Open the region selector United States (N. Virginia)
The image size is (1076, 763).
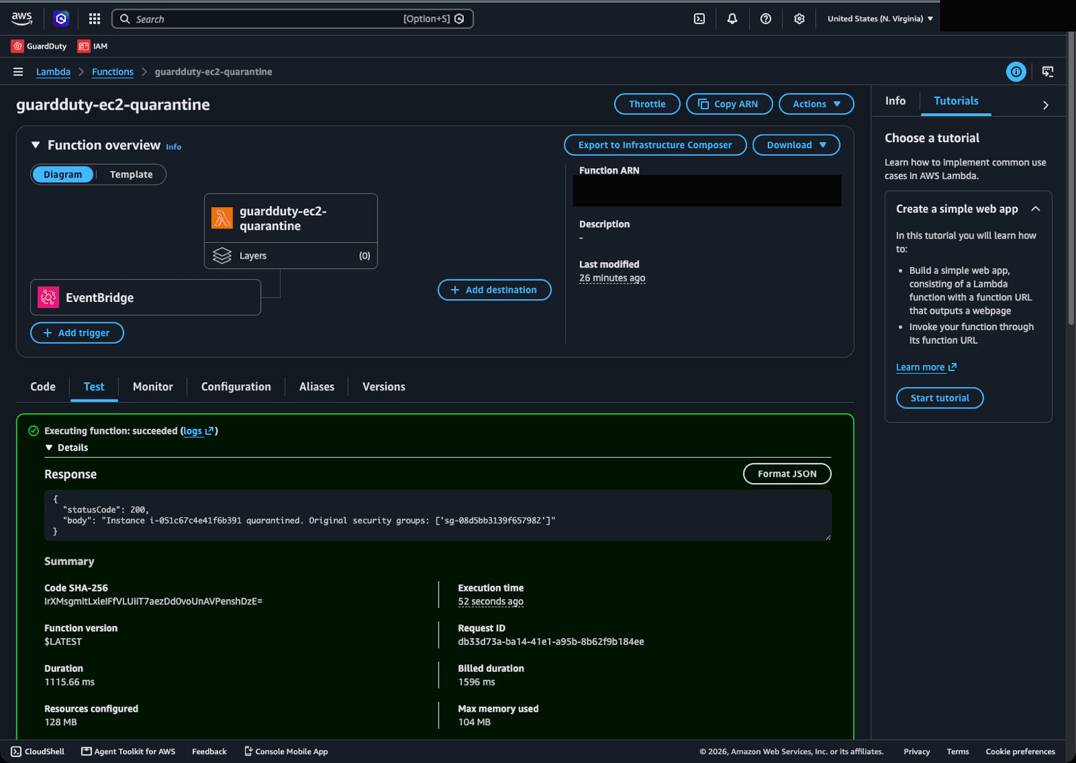coord(880,19)
